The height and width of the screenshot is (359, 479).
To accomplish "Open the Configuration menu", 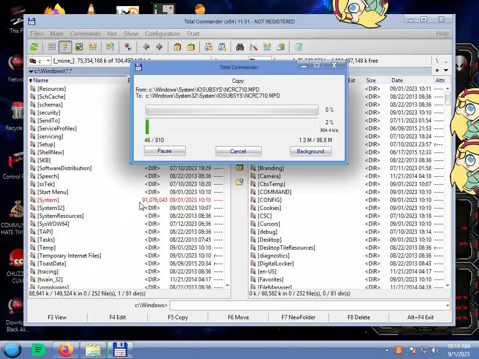I will tap(162, 34).
